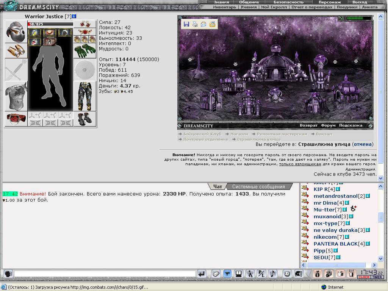Open the Форум link
388x291 pixels.
(x=328, y=125)
